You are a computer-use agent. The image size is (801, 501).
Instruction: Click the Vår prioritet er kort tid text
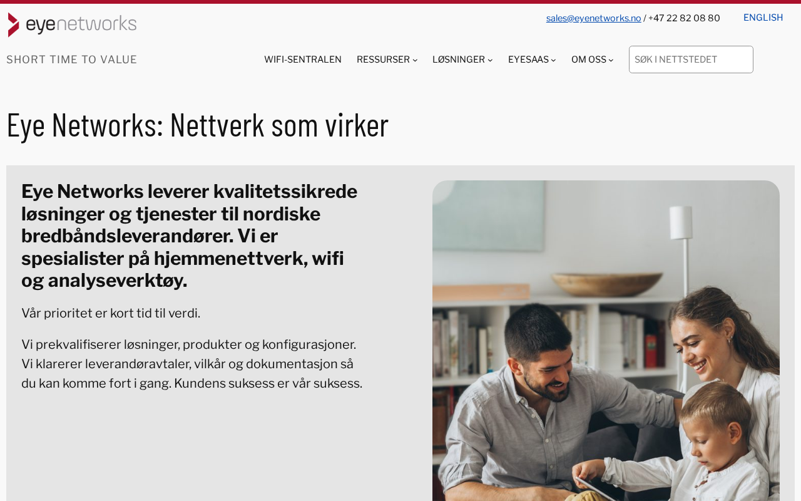(x=111, y=313)
